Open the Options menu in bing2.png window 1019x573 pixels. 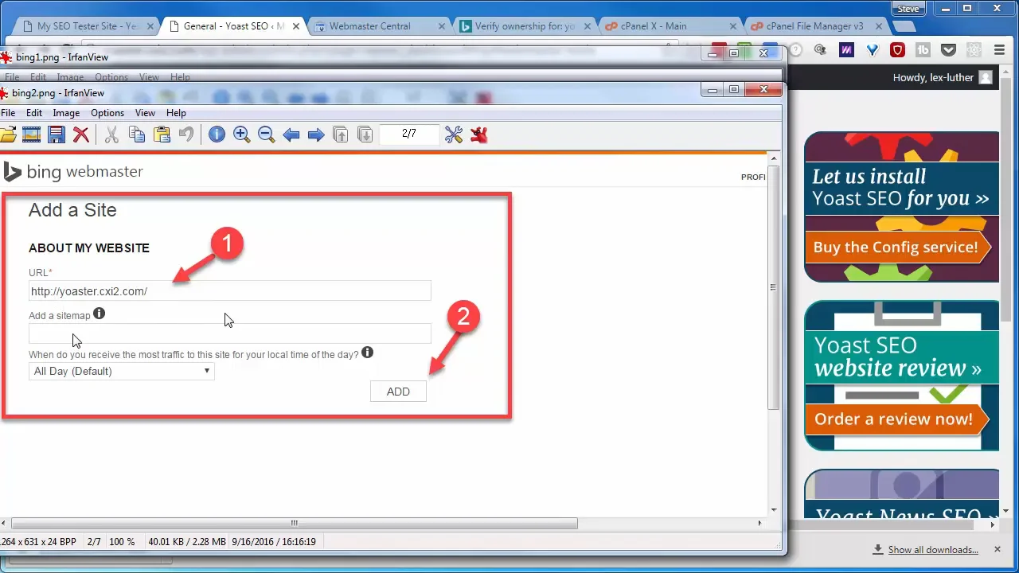coord(107,113)
